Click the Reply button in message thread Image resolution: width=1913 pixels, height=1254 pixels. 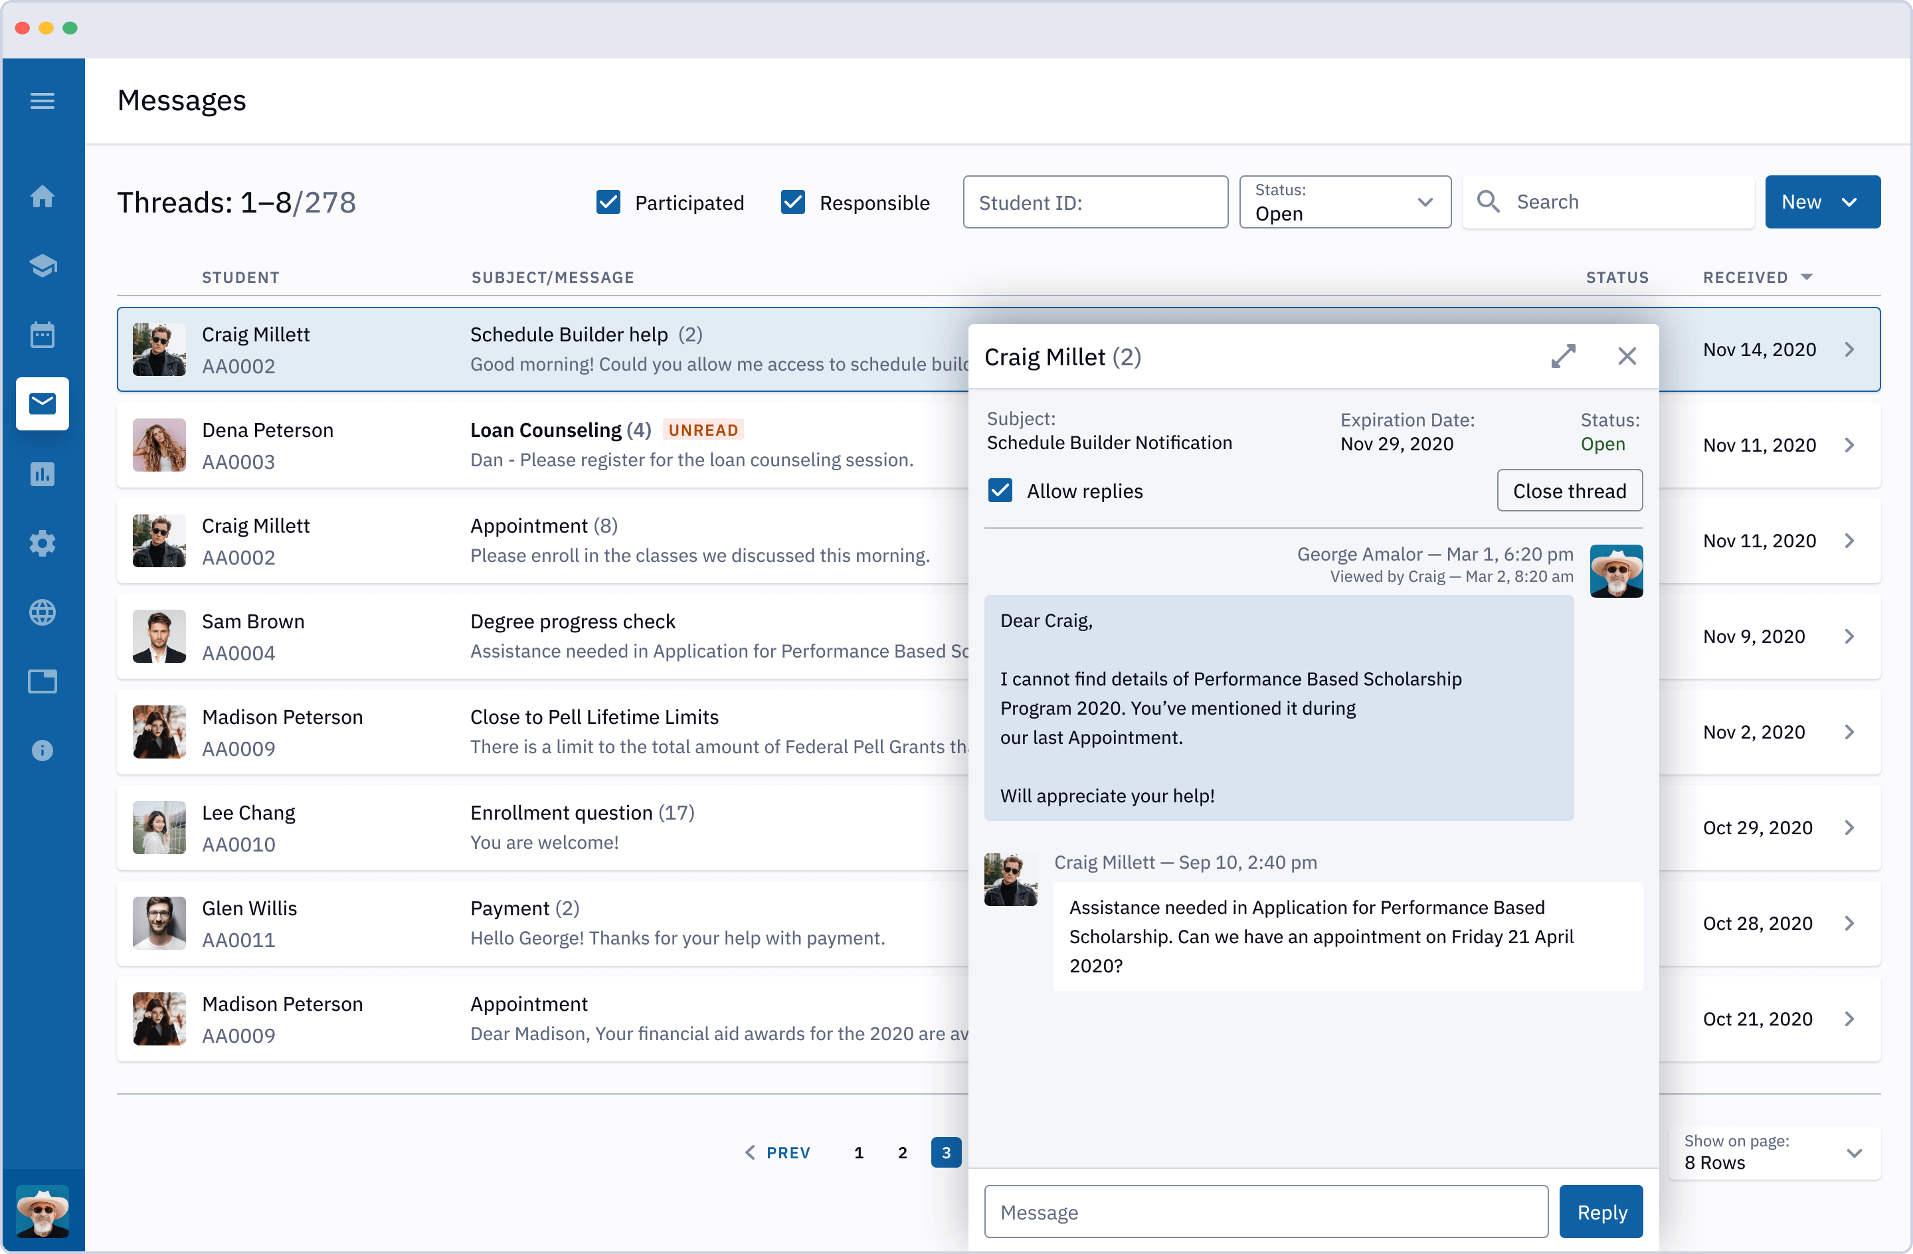click(1601, 1212)
